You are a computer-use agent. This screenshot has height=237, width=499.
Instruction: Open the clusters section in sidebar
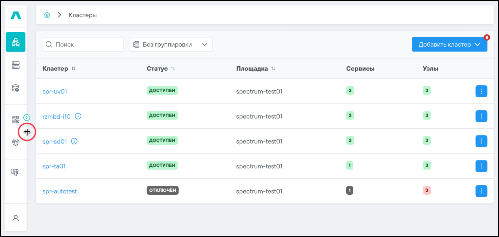tap(15, 42)
